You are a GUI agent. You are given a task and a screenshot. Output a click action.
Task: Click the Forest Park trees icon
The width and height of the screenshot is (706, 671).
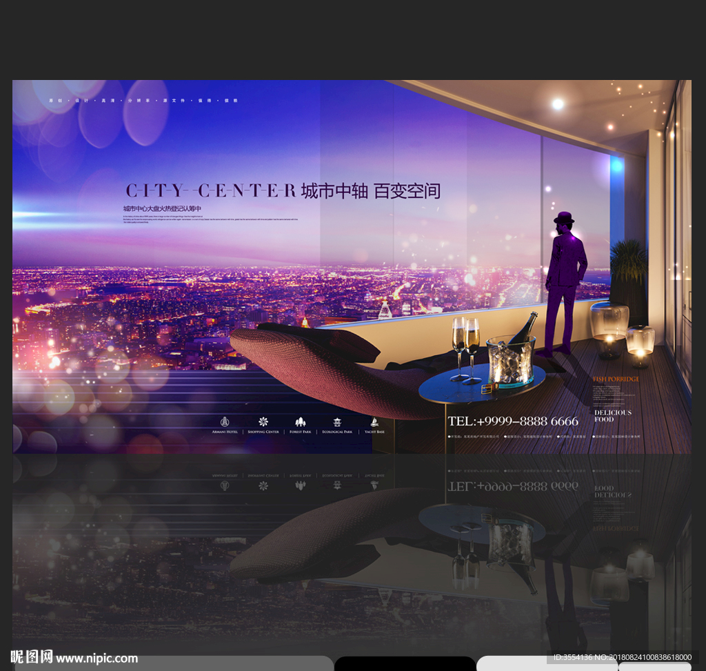point(301,422)
